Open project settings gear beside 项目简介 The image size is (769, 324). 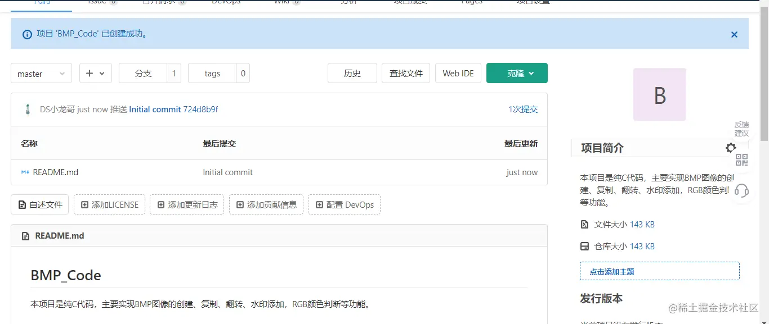(731, 148)
